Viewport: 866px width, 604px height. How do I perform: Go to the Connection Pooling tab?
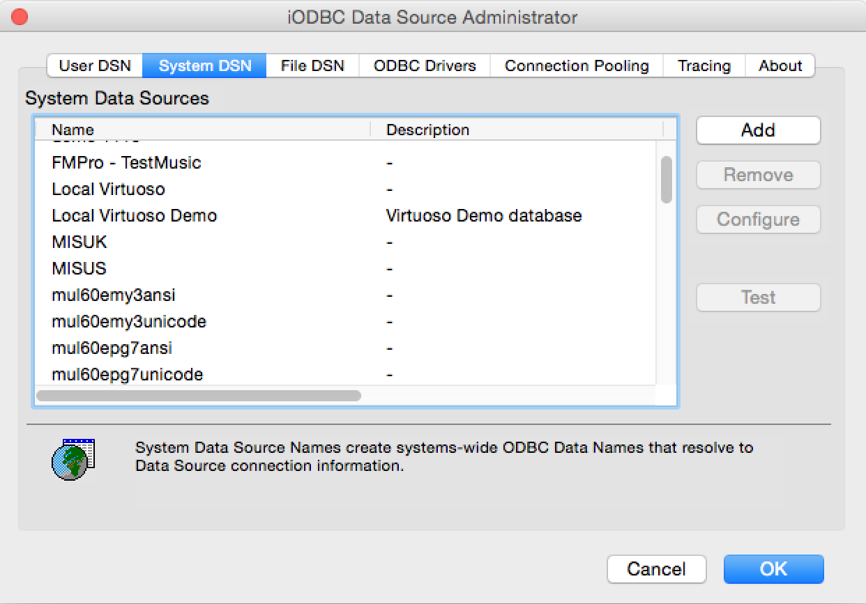click(577, 66)
